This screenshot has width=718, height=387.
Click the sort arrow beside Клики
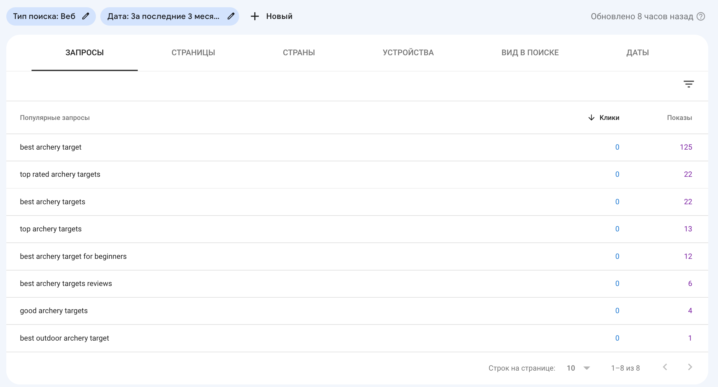click(x=591, y=118)
